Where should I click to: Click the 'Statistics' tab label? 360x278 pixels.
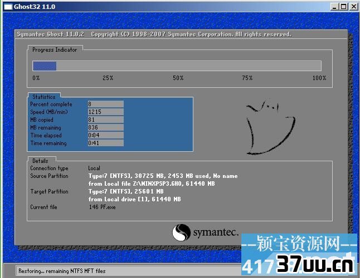click(x=44, y=97)
